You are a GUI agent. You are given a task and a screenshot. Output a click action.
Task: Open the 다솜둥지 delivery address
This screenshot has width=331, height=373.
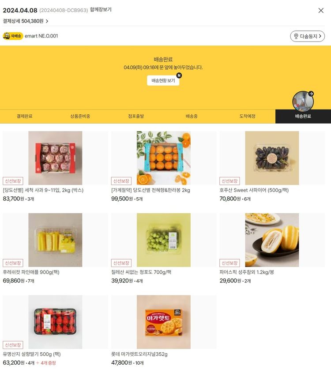[x=307, y=36]
